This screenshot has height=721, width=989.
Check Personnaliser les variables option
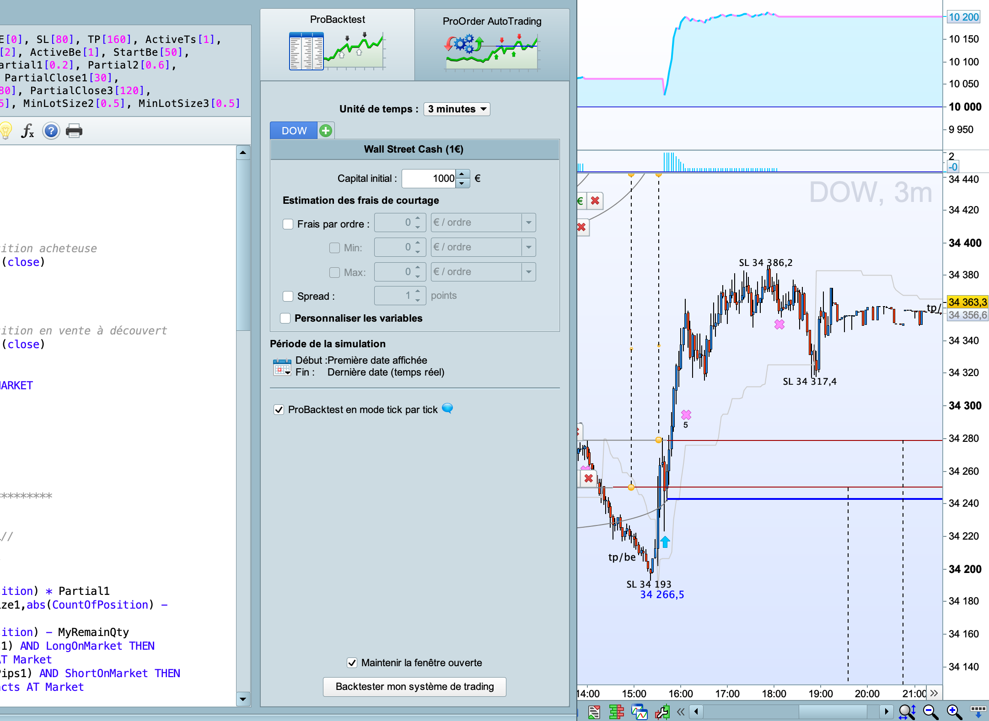[x=285, y=318]
